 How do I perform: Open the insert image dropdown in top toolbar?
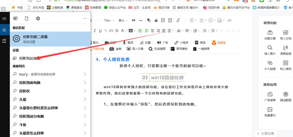point(221,20)
